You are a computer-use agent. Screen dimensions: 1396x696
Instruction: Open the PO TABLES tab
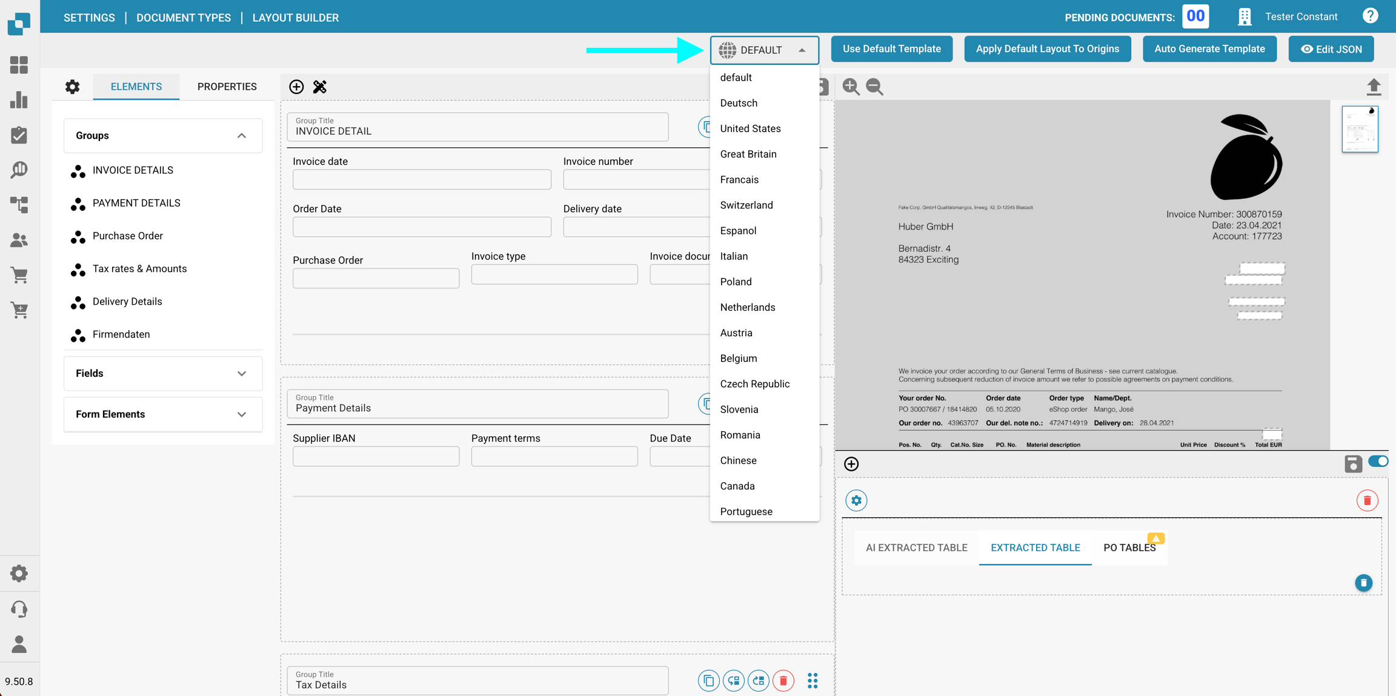pyautogui.click(x=1129, y=548)
